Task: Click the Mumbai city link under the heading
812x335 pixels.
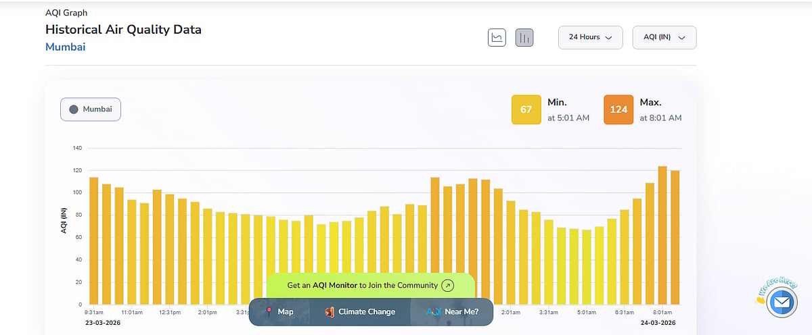Action: click(65, 47)
